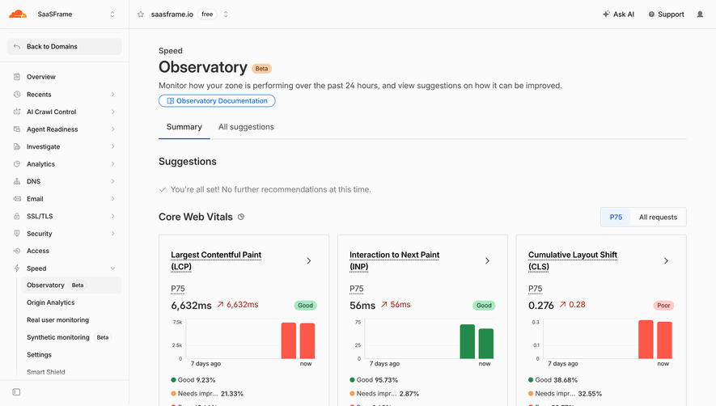The width and height of the screenshot is (716, 406).
Task: Click the Good 95.73% legend entry
Action: coord(374,380)
